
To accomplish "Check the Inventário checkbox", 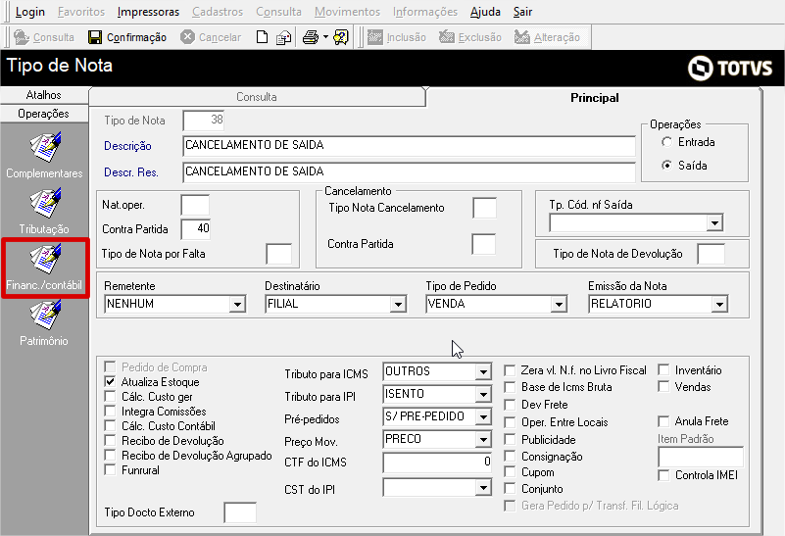I will [663, 370].
